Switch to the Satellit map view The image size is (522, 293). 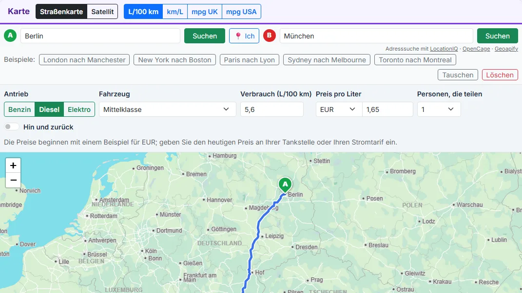[102, 12]
